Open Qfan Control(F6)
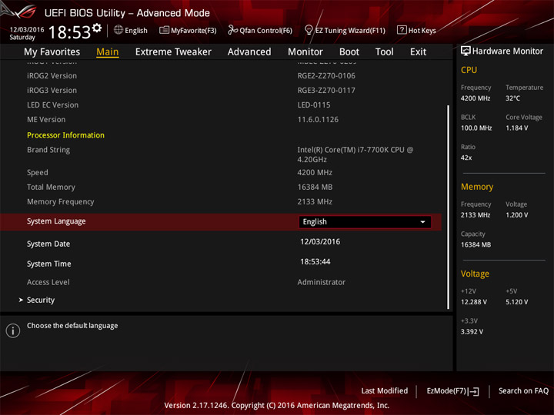Screen dimensions: 554x415 tap(260, 30)
